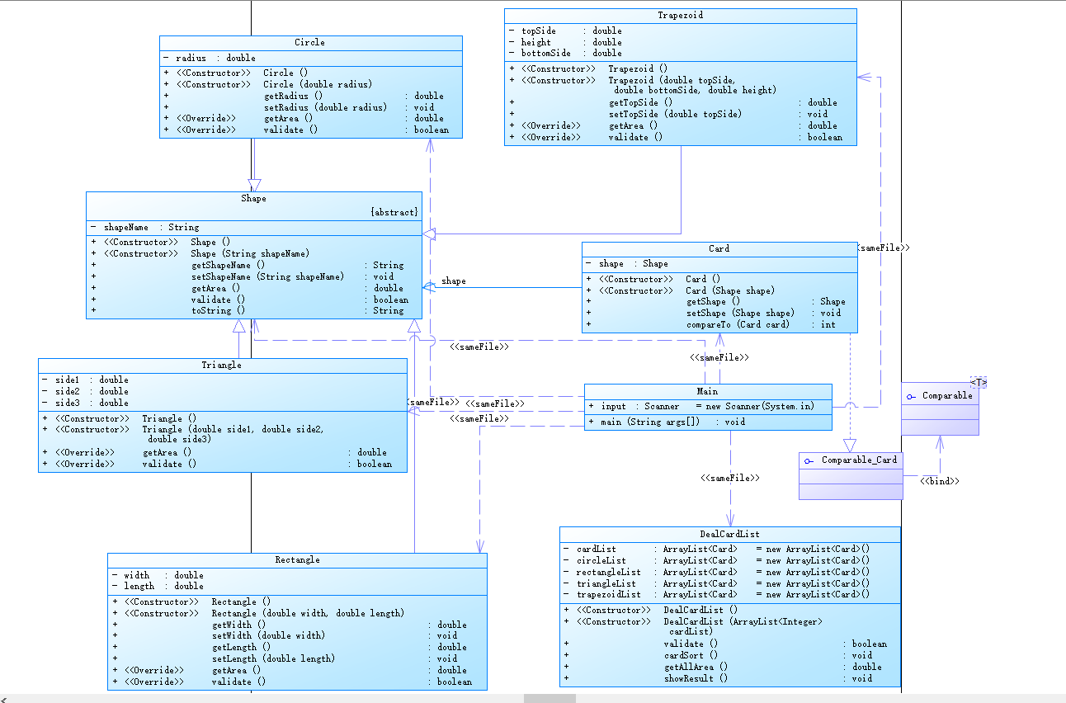Select the Card class box title

(x=719, y=248)
